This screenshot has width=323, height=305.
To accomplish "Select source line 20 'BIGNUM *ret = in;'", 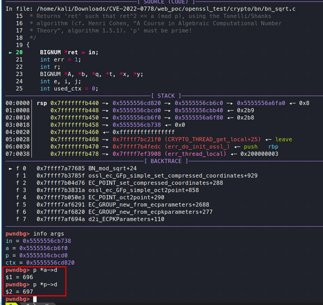I will [x=69, y=53].
